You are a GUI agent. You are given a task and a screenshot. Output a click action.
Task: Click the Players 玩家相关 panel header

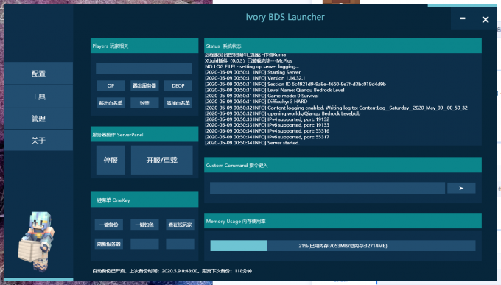point(144,46)
